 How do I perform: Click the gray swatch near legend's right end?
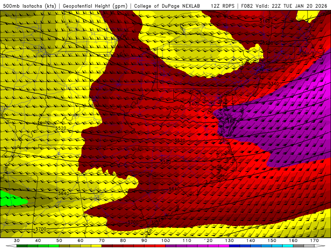point(298,245)
